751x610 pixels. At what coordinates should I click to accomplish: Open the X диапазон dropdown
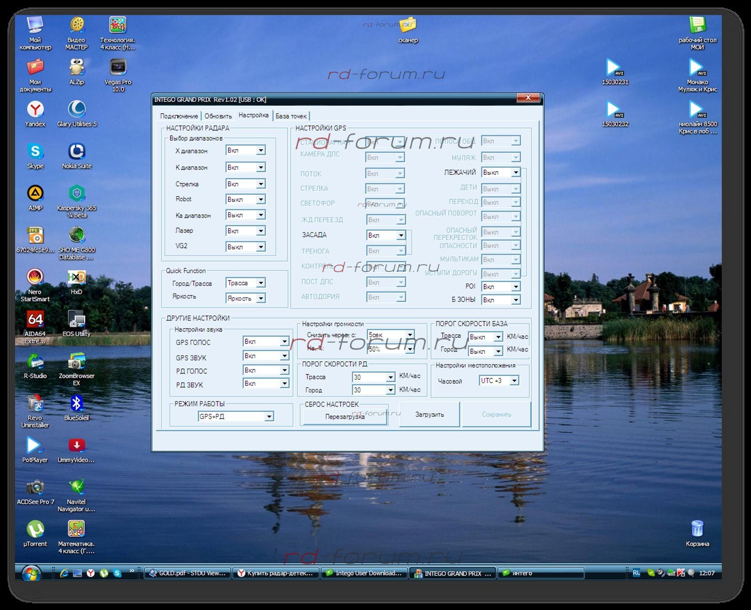(x=261, y=151)
